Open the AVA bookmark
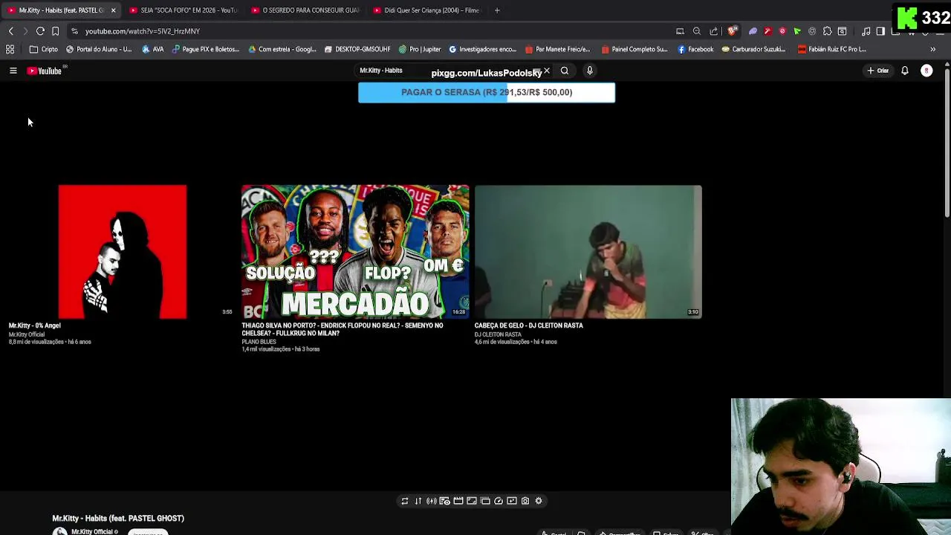The height and width of the screenshot is (535, 951). (x=153, y=49)
